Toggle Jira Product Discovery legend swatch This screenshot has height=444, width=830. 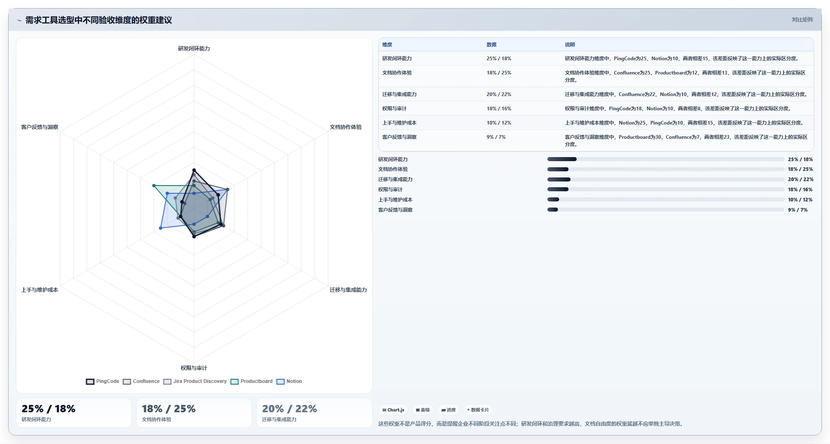pyautogui.click(x=167, y=382)
